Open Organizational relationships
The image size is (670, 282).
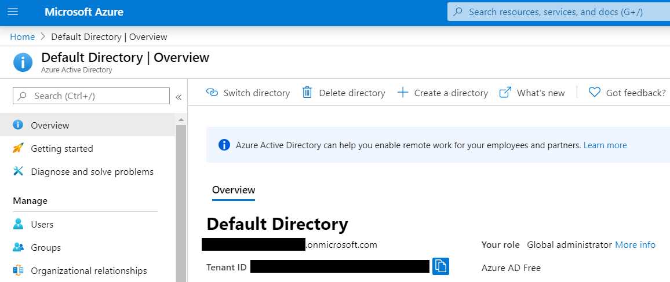[88, 270]
